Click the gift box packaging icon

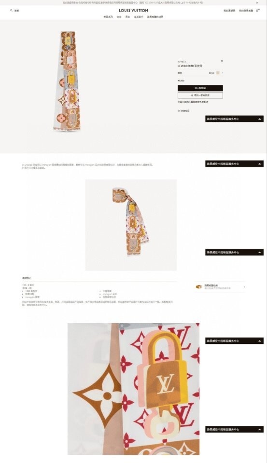pos(199,286)
